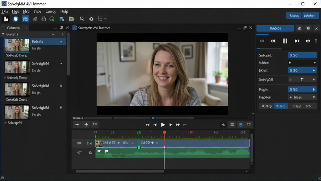Click the Video button at top right
Image resolution: width=321 pixels, height=181 pixels.
click(294, 16)
